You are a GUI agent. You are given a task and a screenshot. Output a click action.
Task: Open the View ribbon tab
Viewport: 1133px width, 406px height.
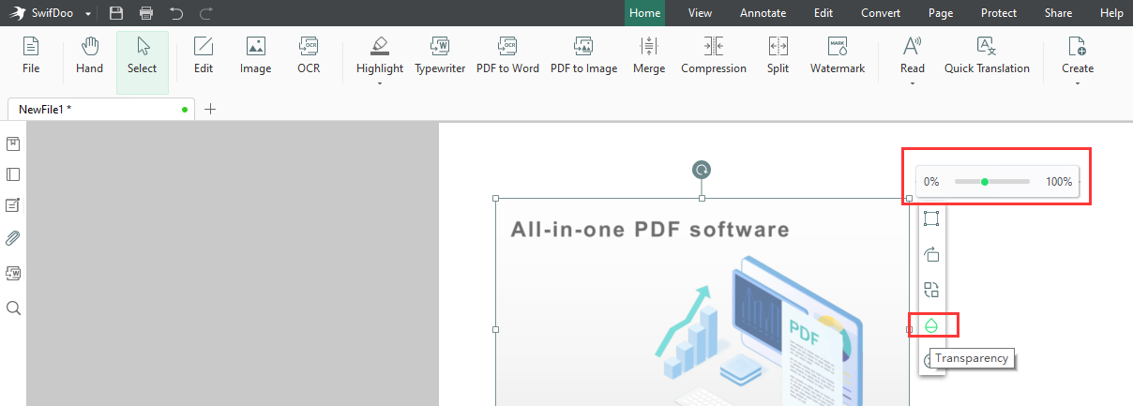click(x=700, y=13)
